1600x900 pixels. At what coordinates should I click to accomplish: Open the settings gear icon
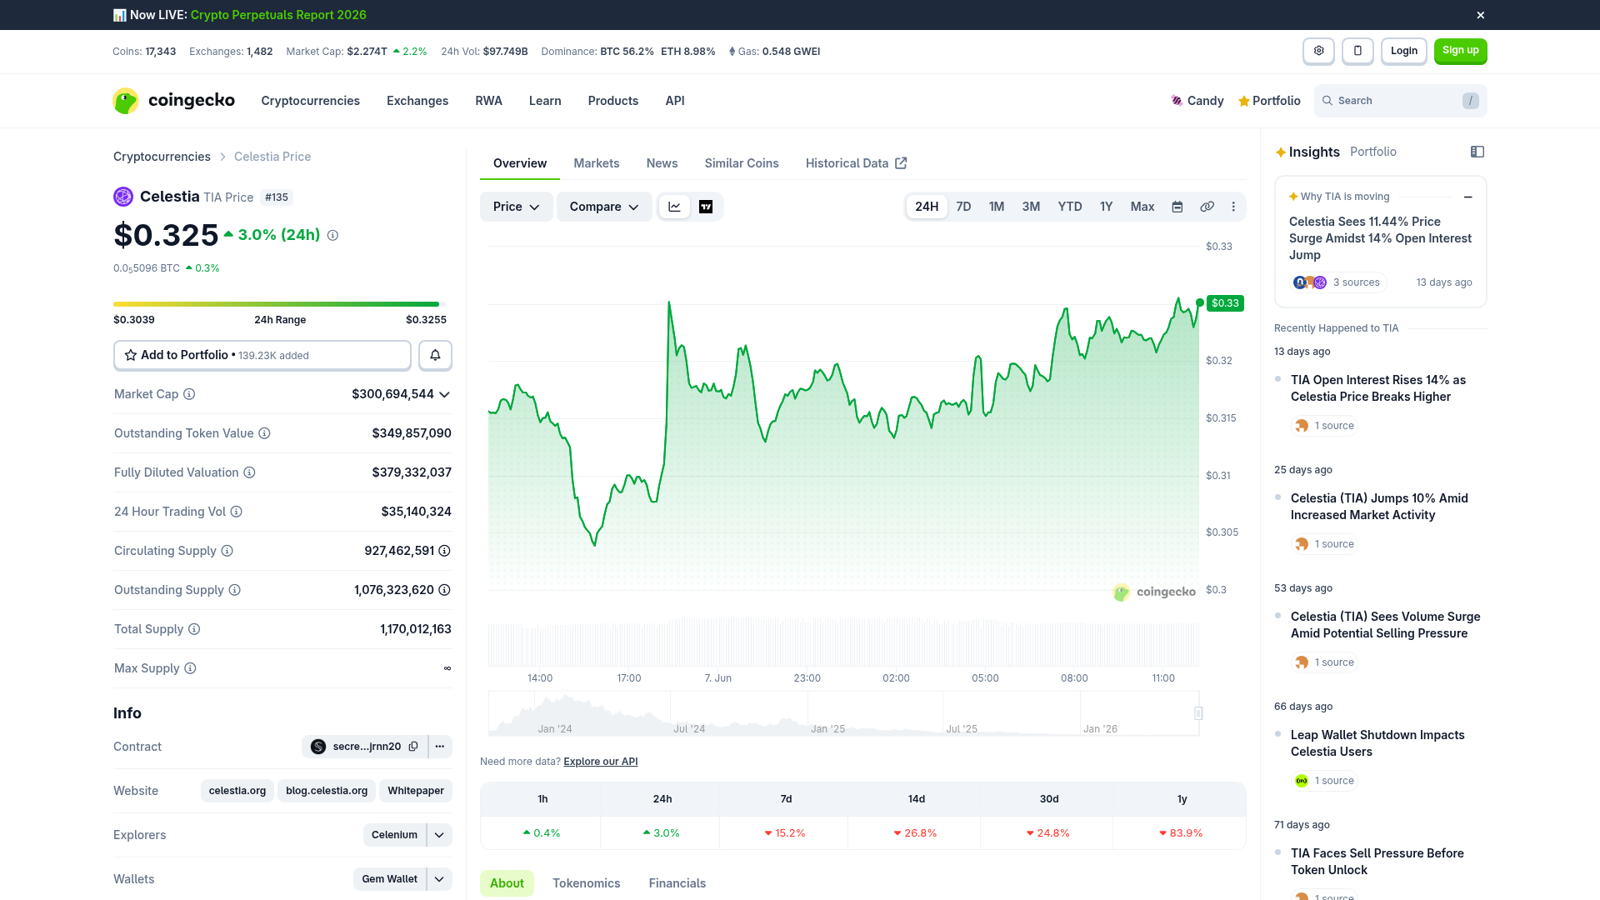coord(1318,51)
